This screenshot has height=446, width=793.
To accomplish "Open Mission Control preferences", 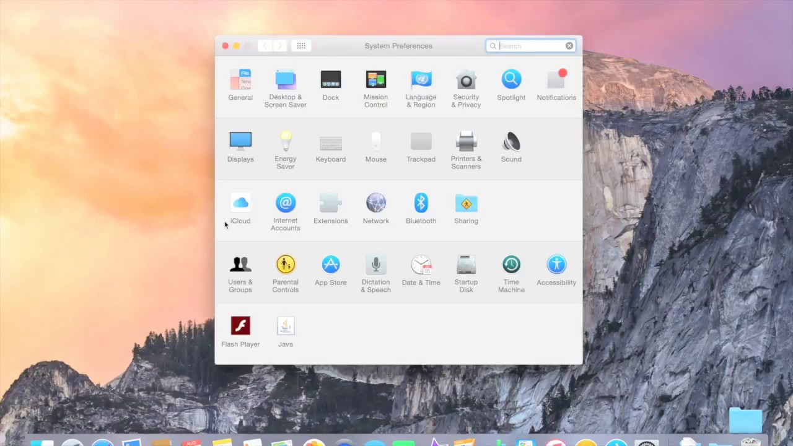I will click(x=376, y=88).
